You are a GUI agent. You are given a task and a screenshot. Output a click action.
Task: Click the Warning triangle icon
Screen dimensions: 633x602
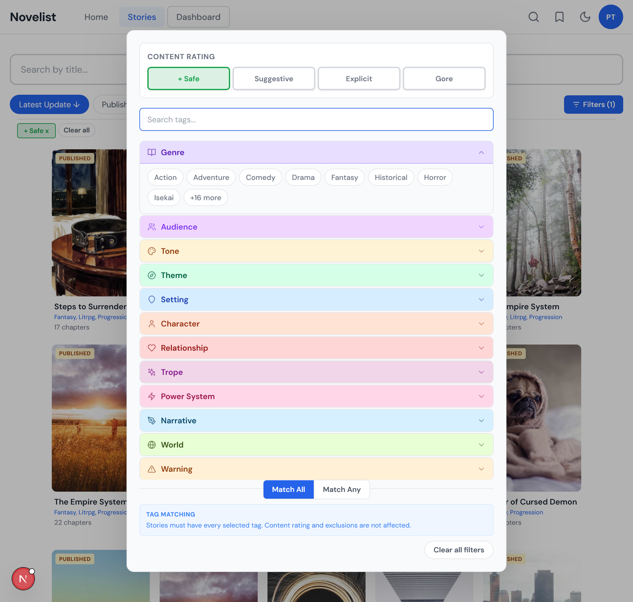[x=151, y=469]
